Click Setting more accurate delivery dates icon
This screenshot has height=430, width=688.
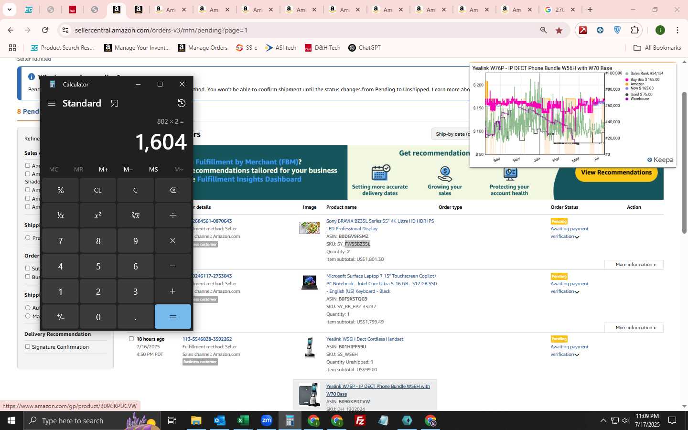pos(380,173)
